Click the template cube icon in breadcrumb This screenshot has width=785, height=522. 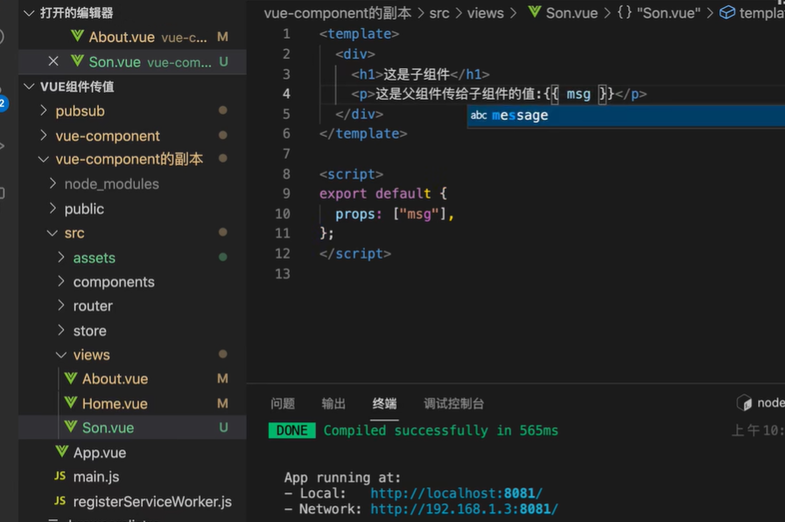coord(727,12)
